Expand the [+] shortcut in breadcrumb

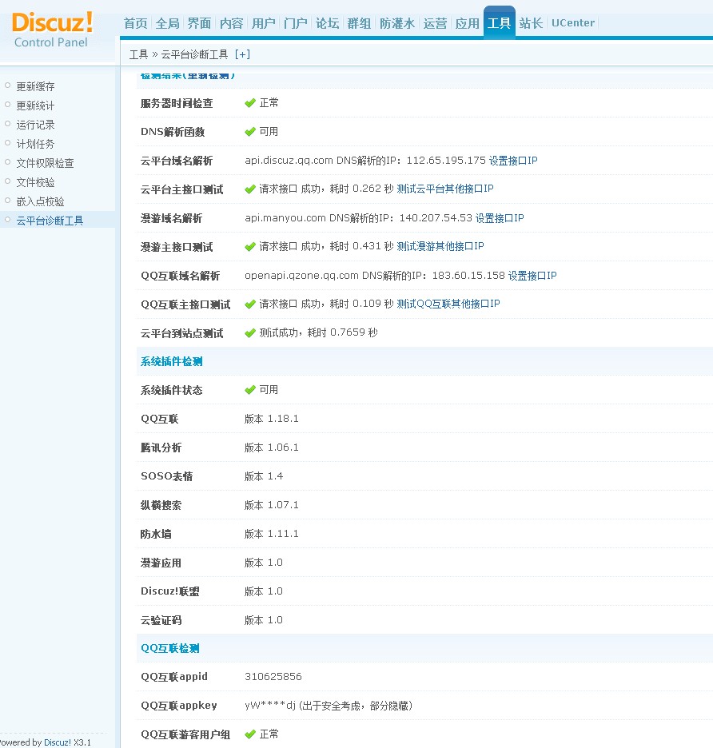click(242, 54)
